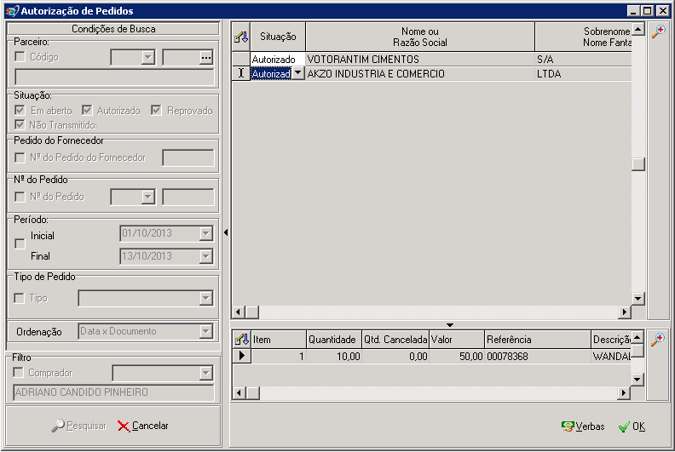Toggle the Autorizado situation checkbox
Image resolution: width=675 pixels, height=452 pixels.
coord(87,110)
